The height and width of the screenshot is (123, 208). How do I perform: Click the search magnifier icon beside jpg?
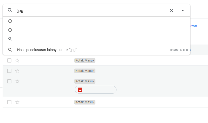[10, 10]
